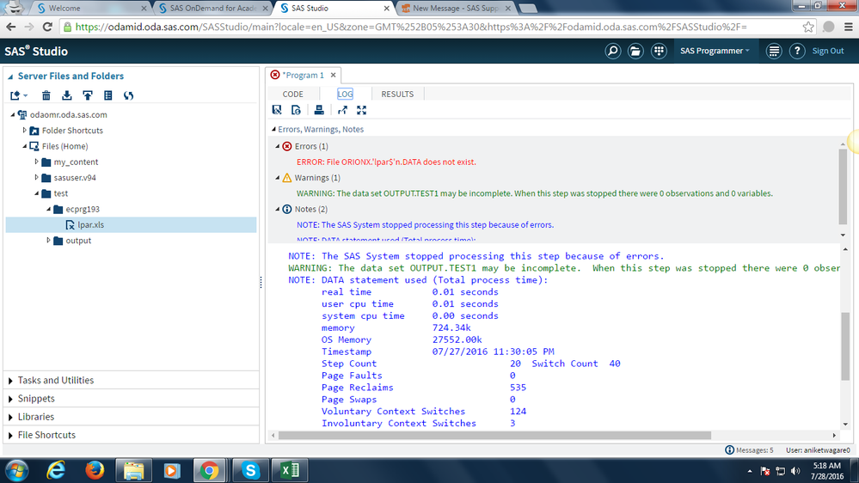Click the horizontal scrollbar in the log
Viewport: 859px width, 483px height.
pyautogui.click(x=494, y=436)
